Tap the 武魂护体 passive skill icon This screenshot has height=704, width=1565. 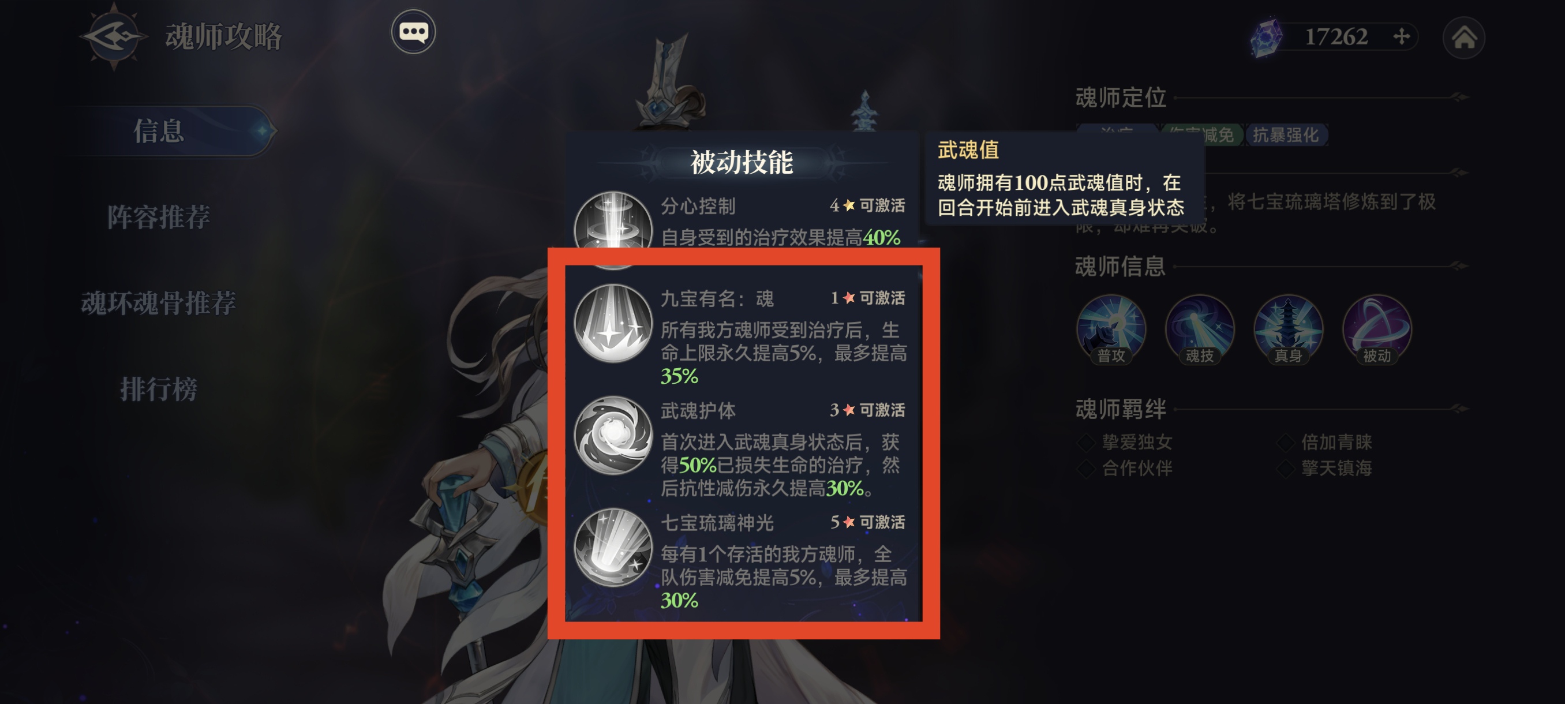tap(613, 435)
